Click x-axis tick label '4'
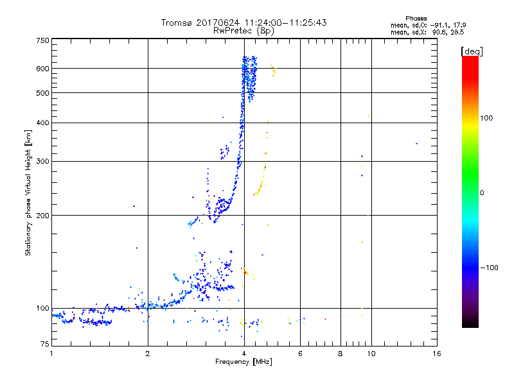The image size is (514, 385). (244, 354)
